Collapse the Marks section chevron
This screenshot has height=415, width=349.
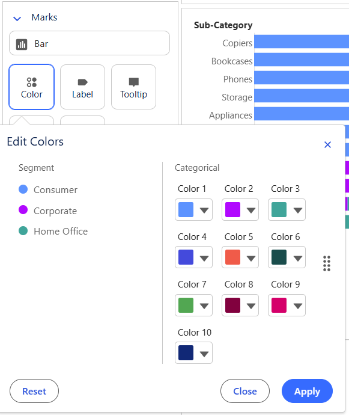pyautogui.click(x=17, y=19)
